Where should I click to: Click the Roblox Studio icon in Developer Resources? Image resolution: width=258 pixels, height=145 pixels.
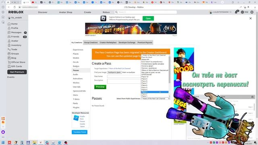76,118
